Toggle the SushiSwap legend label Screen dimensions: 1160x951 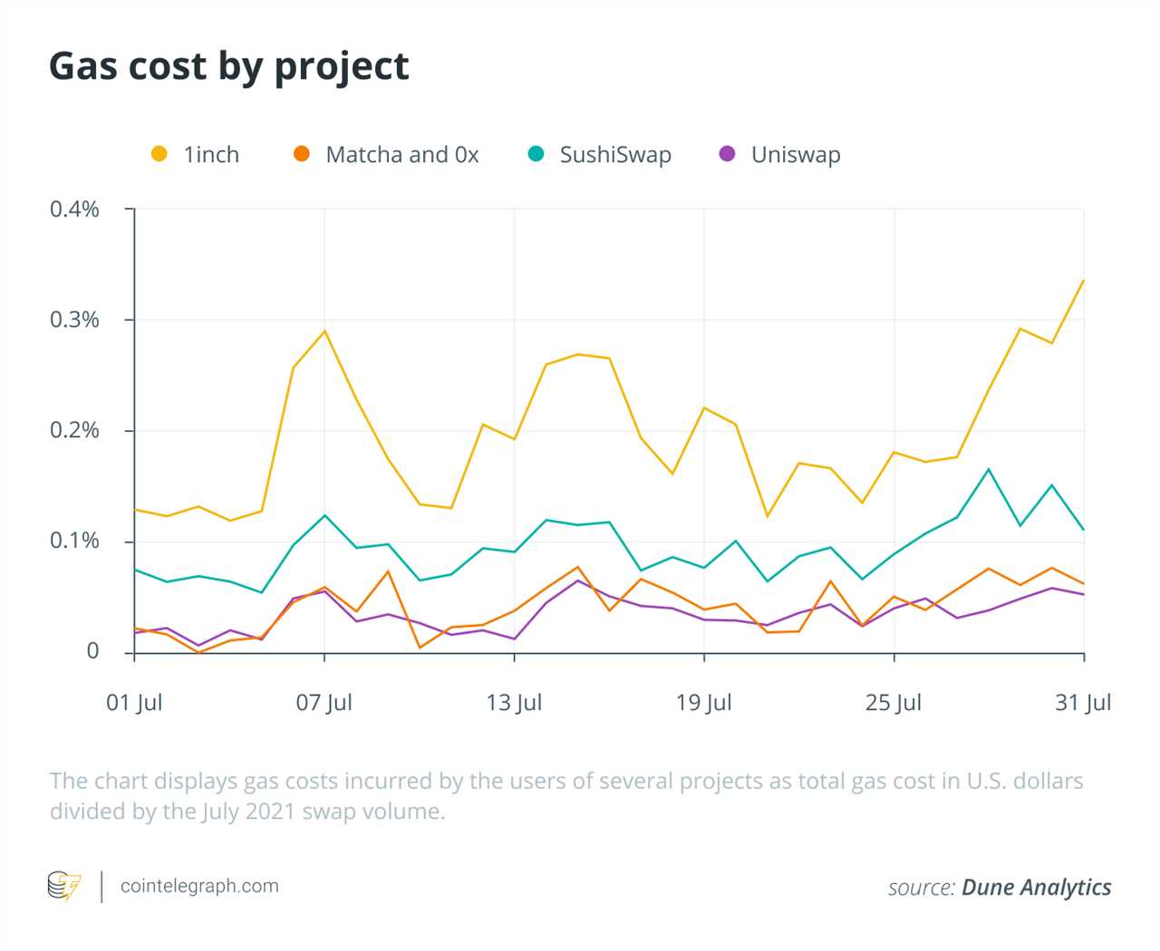pyautogui.click(x=615, y=156)
